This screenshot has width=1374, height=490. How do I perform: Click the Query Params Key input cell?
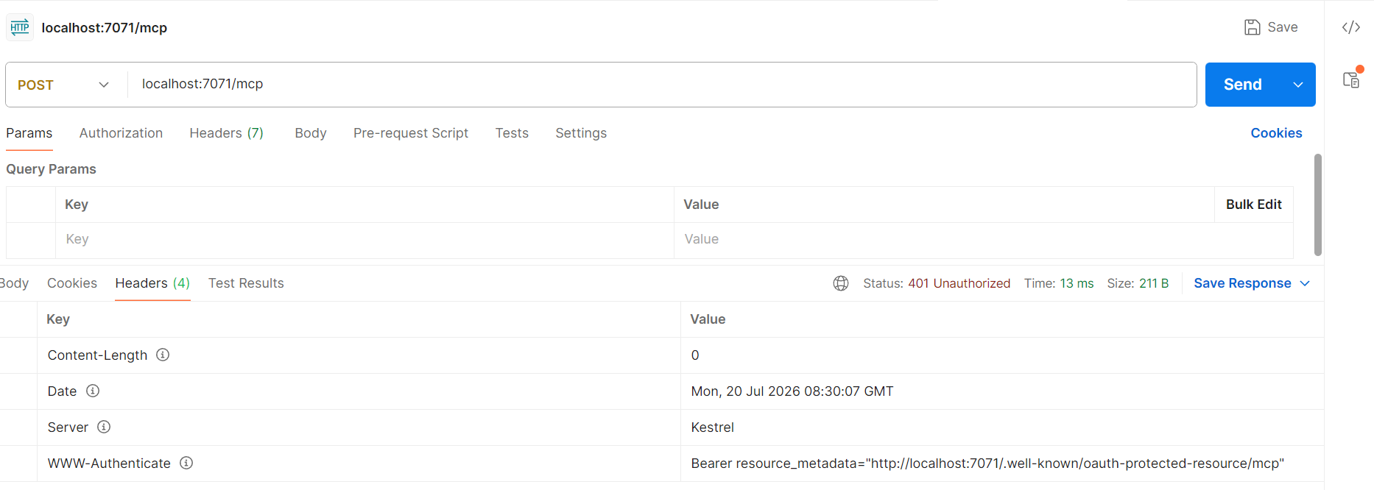(364, 240)
